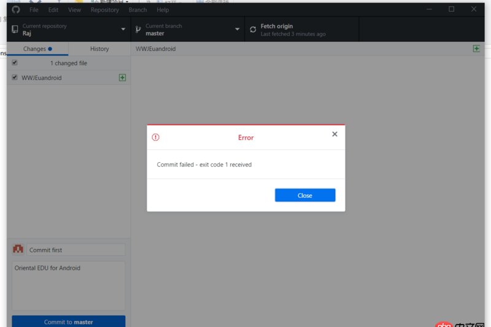
Task: Open the Help menu
Action: [x=163, y=10]
